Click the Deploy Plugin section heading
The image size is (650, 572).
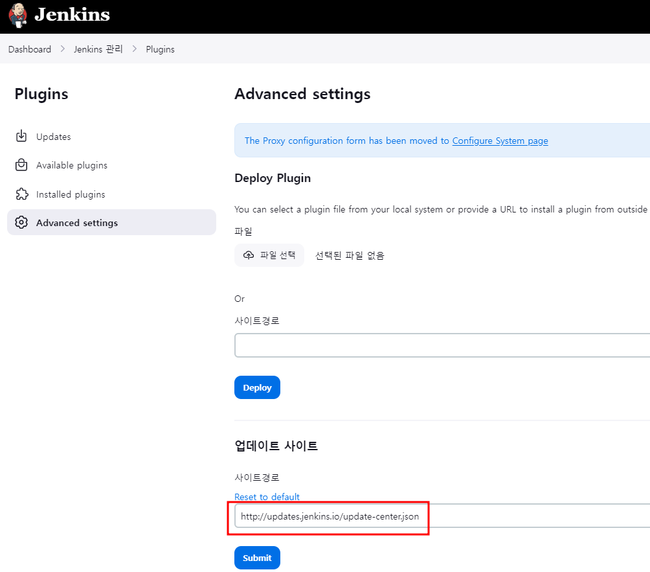(x=273, y=178)
